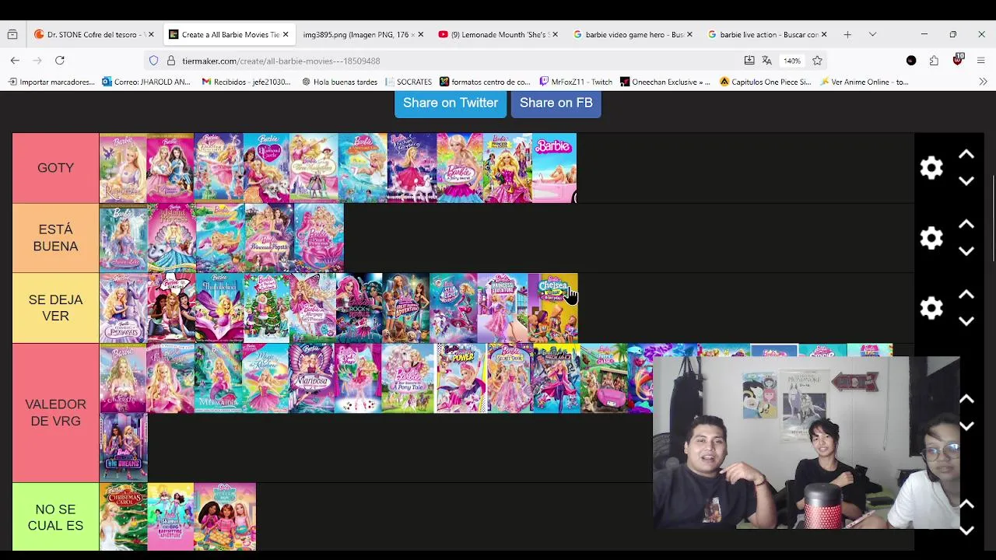The height and width of the screenshot is (560, 996).
Task: Click the 140% zoom level indicator
Action: point(792,61)
